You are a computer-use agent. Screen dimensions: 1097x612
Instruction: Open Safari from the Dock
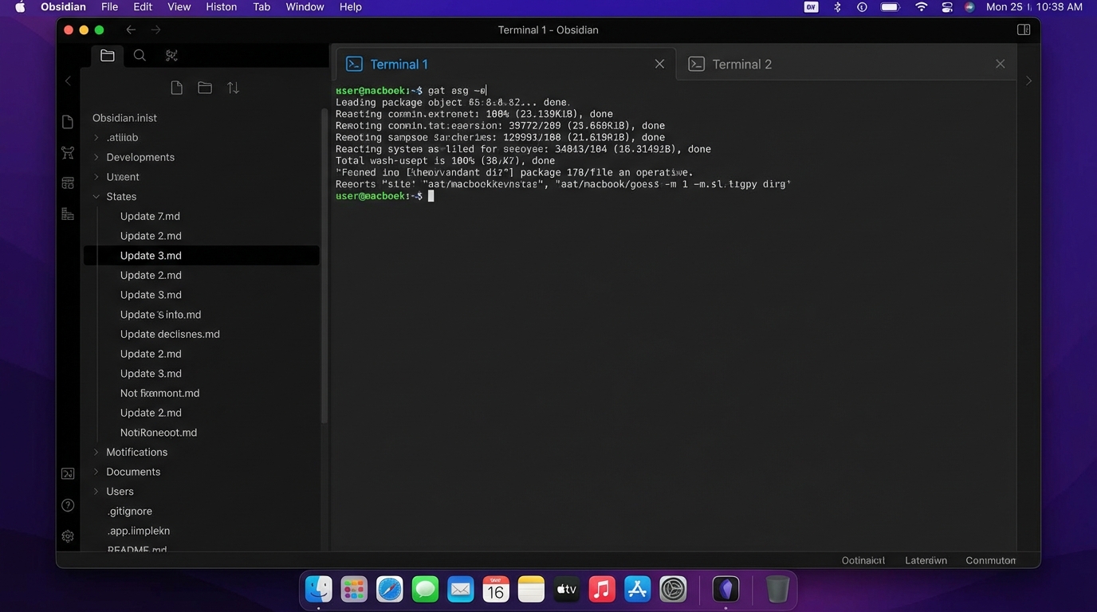(390, 590)
